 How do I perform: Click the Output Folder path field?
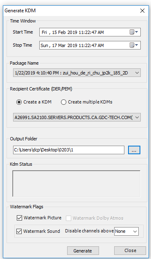click(69, 150)
